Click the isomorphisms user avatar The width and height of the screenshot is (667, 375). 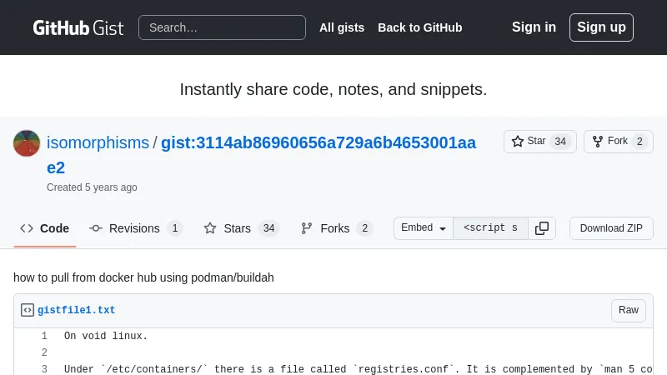(x=27, y=143)
